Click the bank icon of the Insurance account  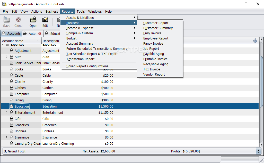pyautogui.click(x=11, y=137)
